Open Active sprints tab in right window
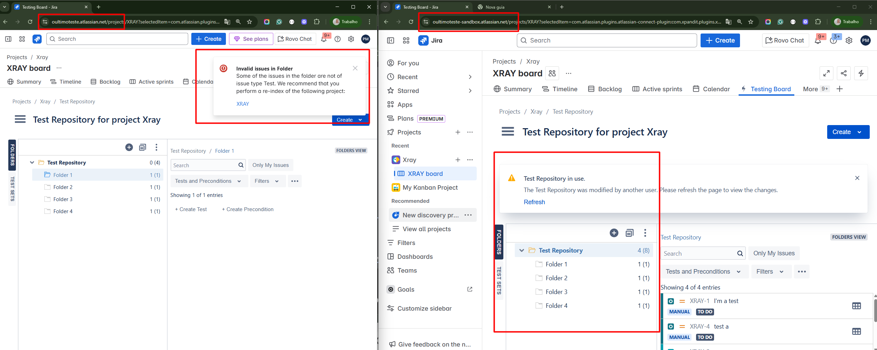Image resolution: width=877 pixels, height=350 pixels. click(x=657, y=89)
